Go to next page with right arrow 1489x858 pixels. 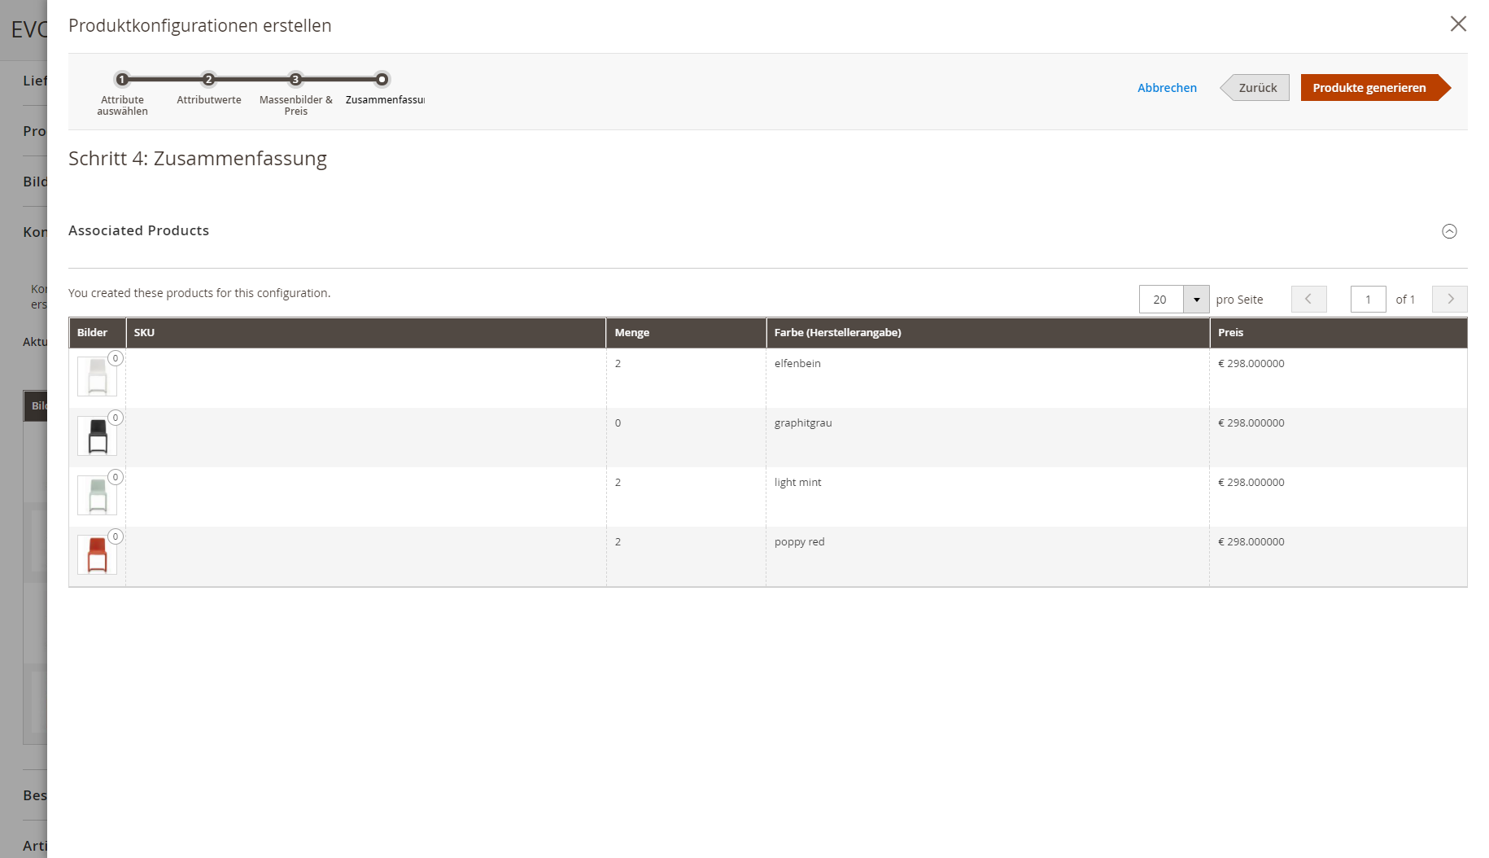(x=1449, y=299)
